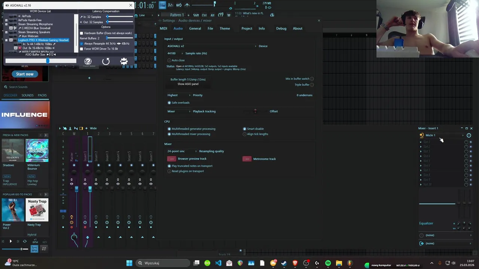The width and height of the screenshot is (479, 269).
Task: Select the Irun Webcam device row
Action: click(30, 36)
